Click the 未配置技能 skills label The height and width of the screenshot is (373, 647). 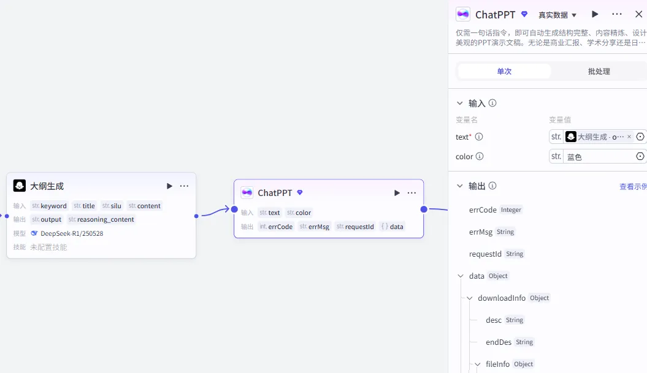pyautogui.click(x=48, y=247)
